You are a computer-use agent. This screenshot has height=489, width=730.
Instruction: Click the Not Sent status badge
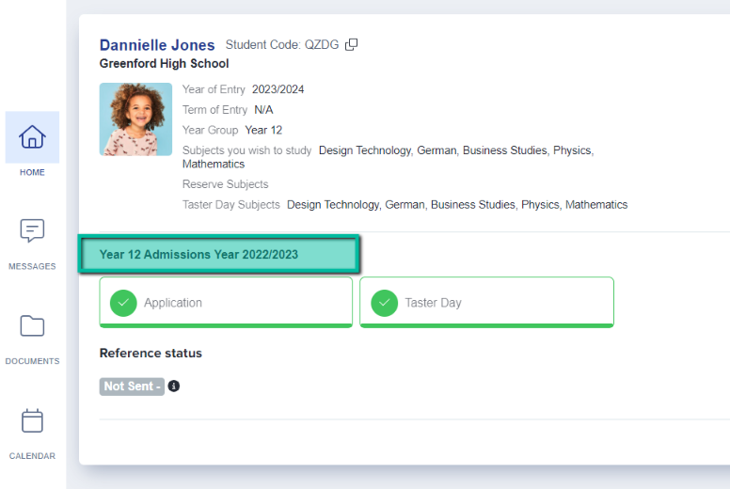pos(132,386)
